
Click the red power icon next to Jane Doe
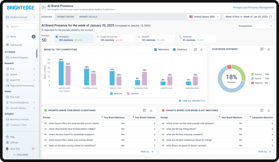[x=33, y=149]
